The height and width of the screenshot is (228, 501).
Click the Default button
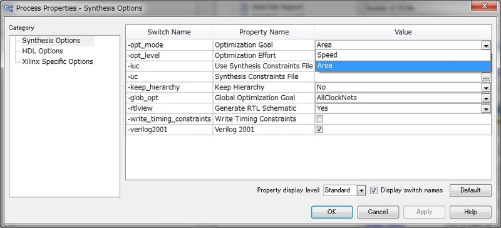coord(470,190)
